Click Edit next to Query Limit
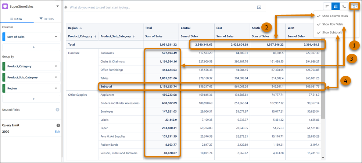This screenshot has width=362, height=163. (57, 131)
